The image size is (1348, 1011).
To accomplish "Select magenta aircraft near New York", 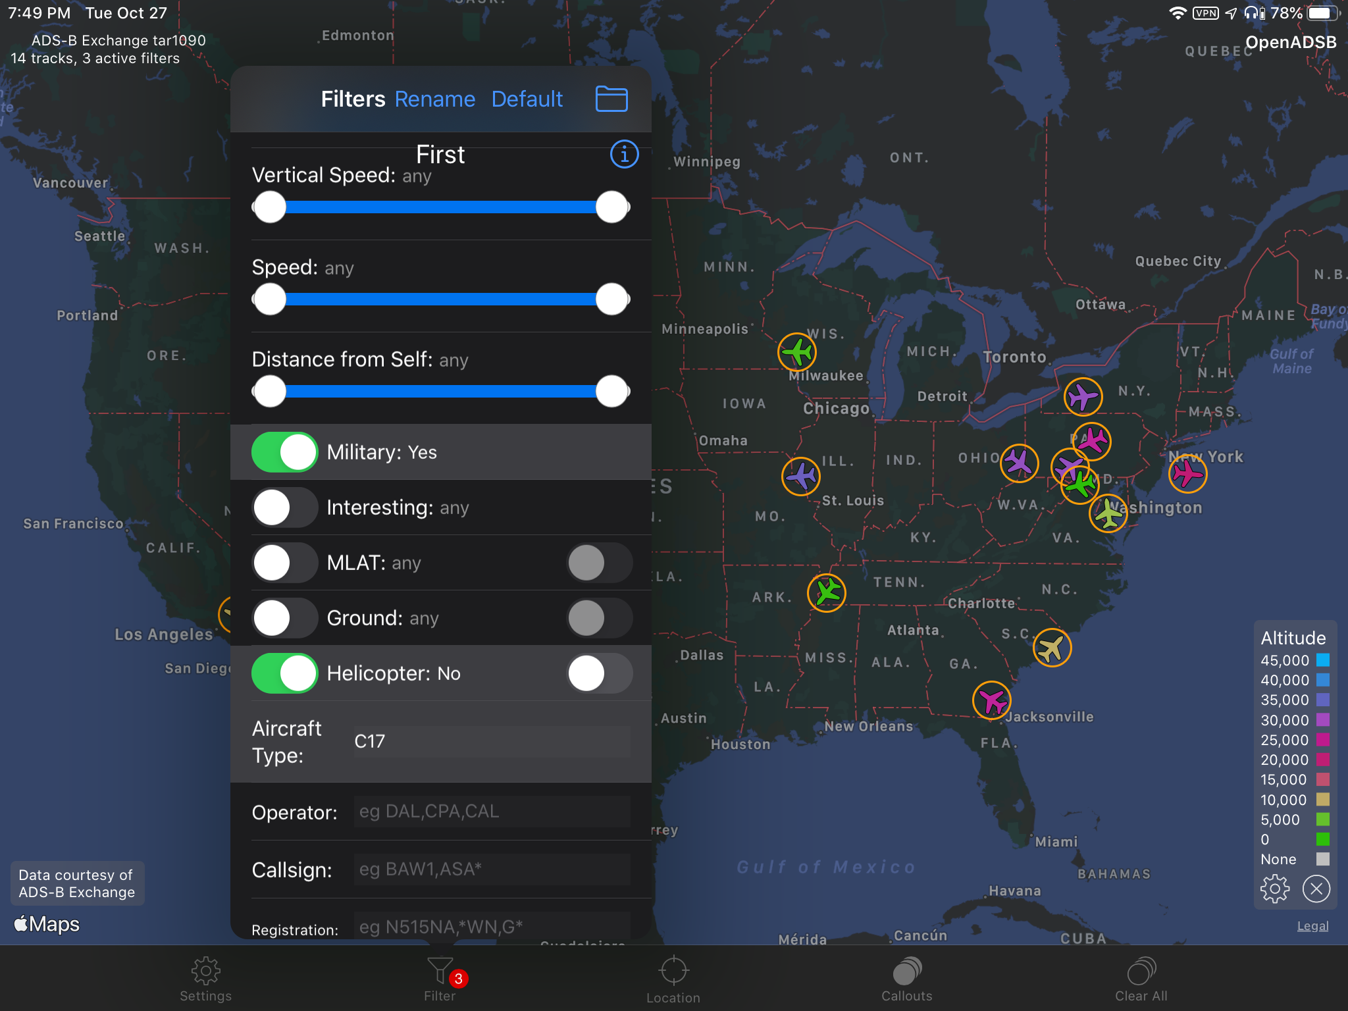I will (x=1187, y=473).
